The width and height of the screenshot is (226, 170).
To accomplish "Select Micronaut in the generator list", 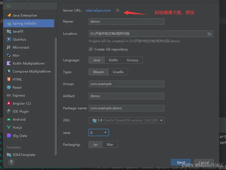I will [x=29, y=47].
